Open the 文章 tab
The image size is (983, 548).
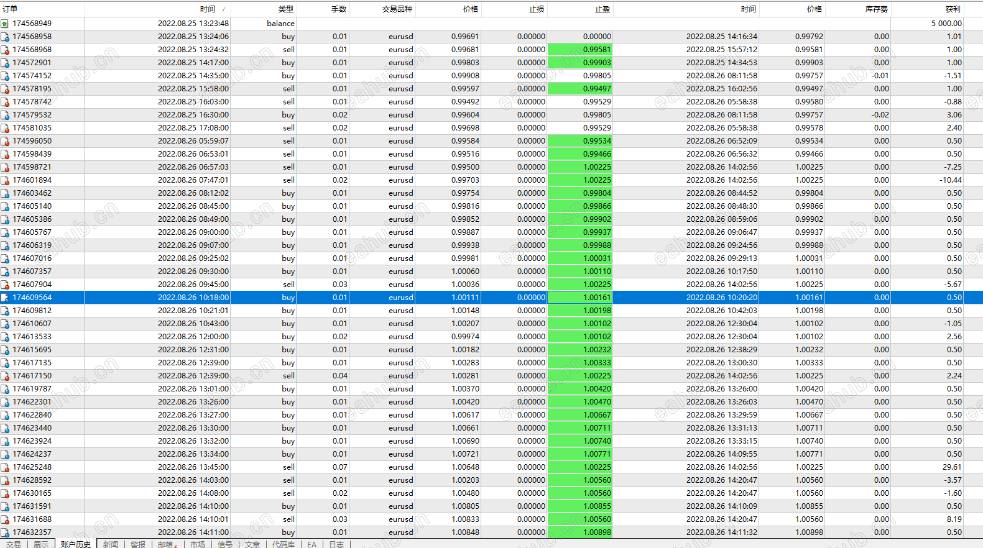coord(252,544)
